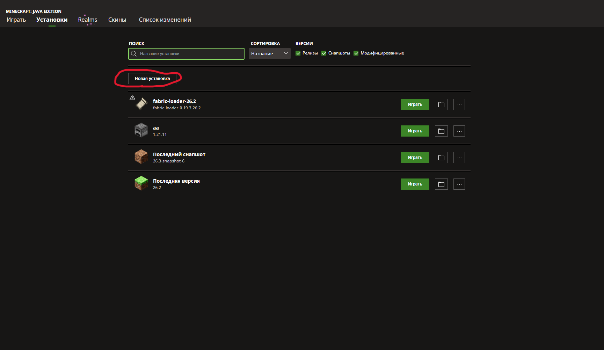Screen dimensions: 604x350
Task: Click the fabric-loader-26.2 installation icon
Action: coord(141,104)
